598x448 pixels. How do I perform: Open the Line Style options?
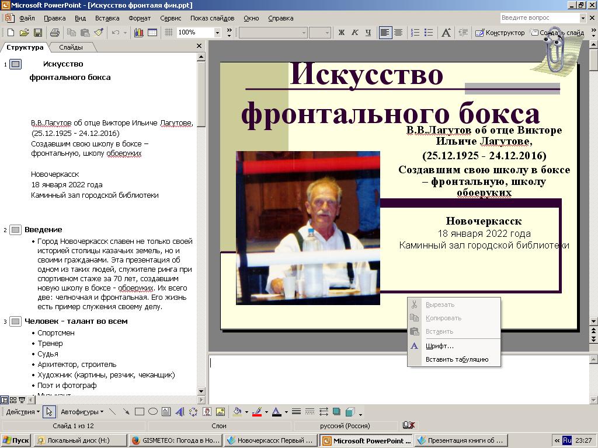[x=296, y=412]
